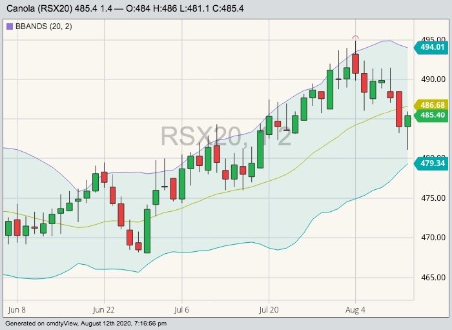
Task: Click the O:484 H:486 L:481.1 C:485.4 readout
Action: coord(185,8)
